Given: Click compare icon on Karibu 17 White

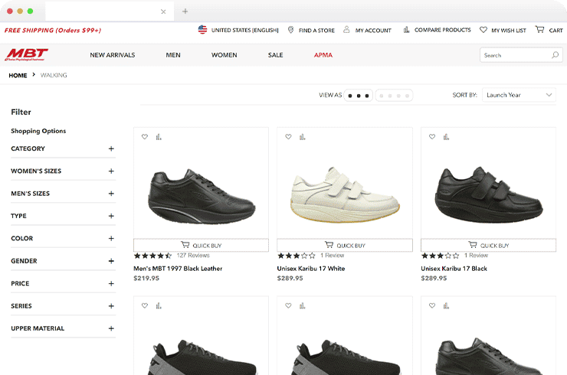Looking at the screenshot, I should tap(303, 136).
